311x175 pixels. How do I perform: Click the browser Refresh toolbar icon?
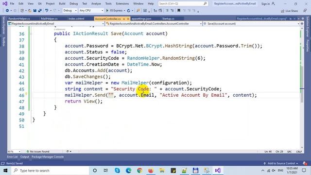[x=128, y=11]
